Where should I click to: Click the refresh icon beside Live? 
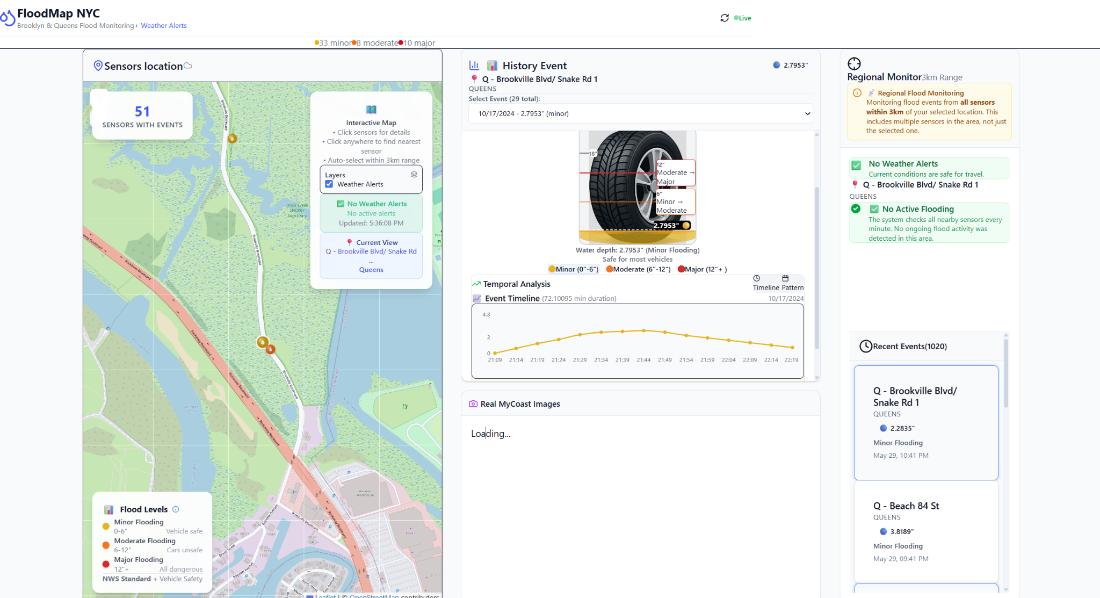coord(725,18)
